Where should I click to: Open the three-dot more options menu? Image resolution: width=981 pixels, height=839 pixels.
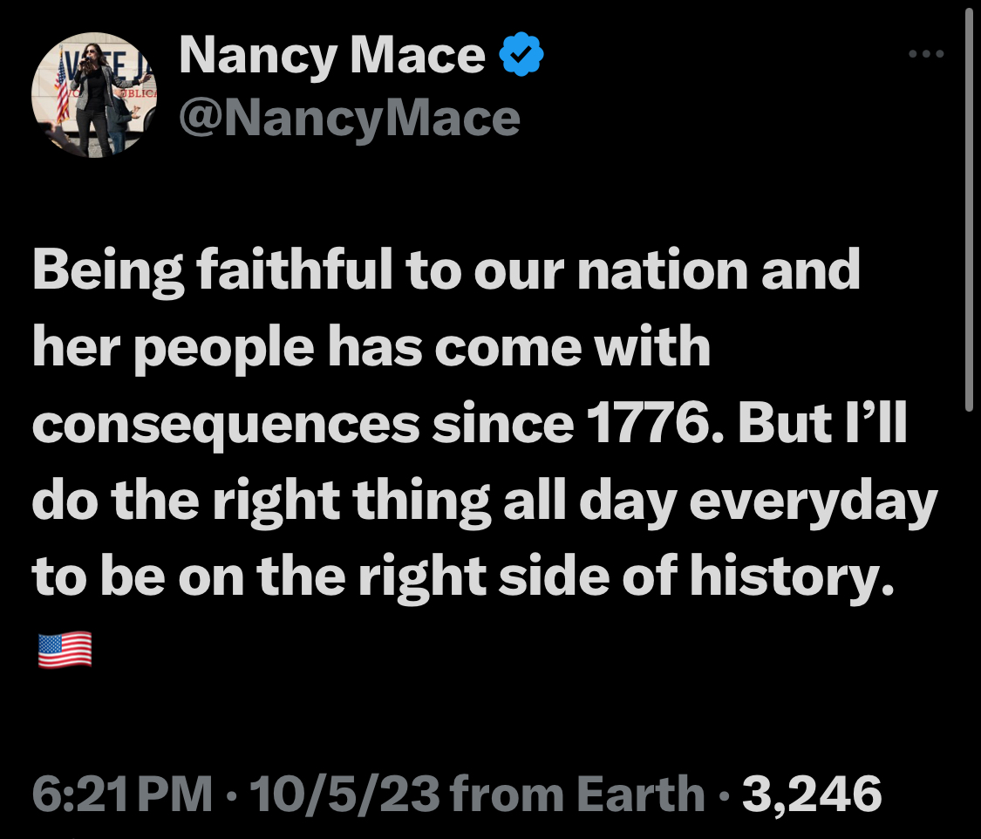(926, 54)
